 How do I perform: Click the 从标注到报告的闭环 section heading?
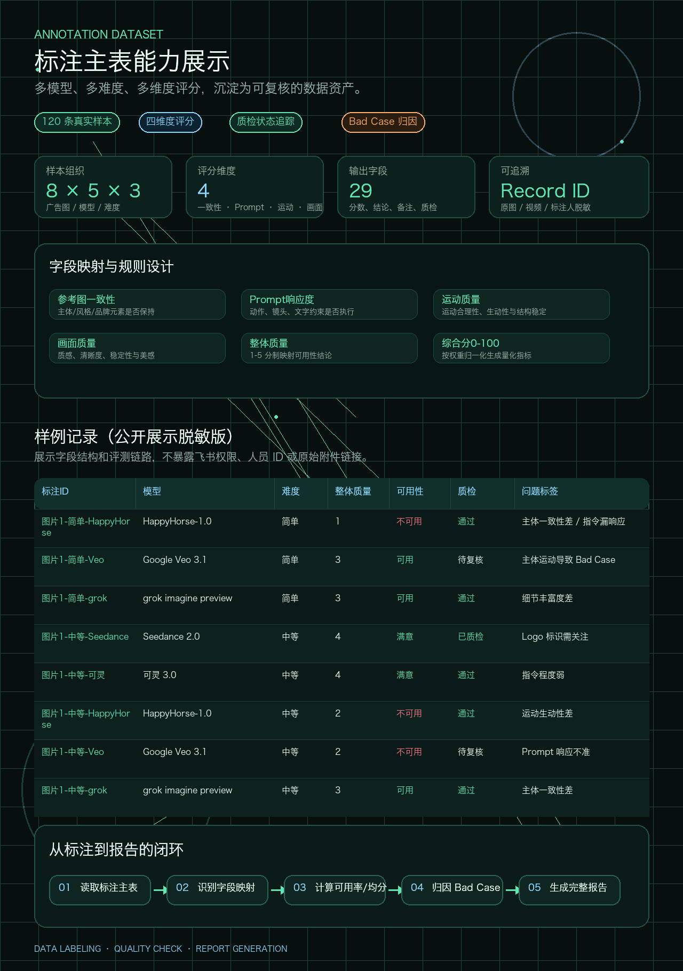[116, 849]
